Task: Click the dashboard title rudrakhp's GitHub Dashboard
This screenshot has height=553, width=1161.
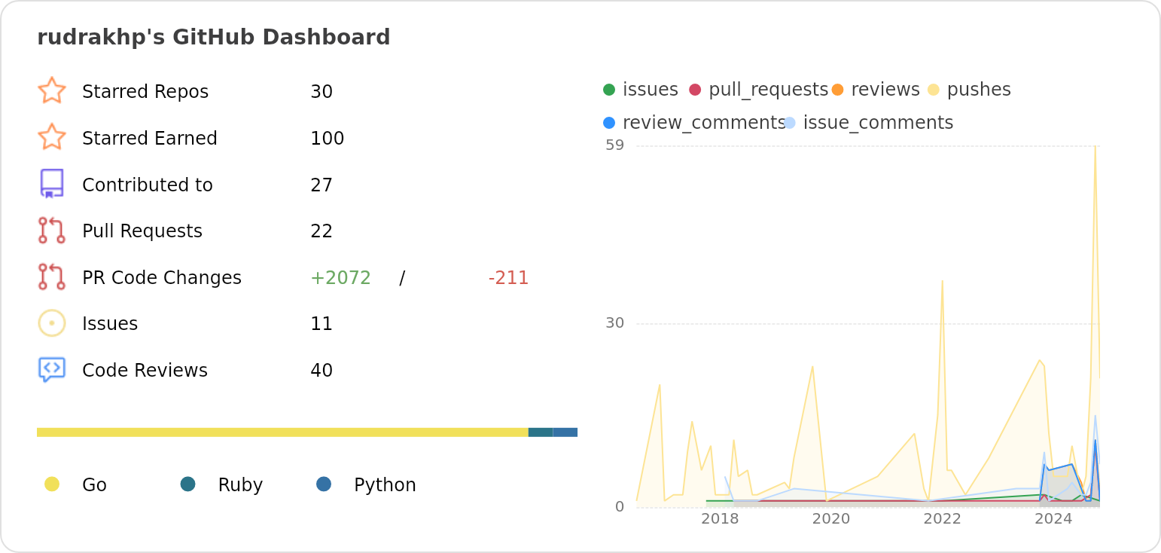Action: [214, 37]
